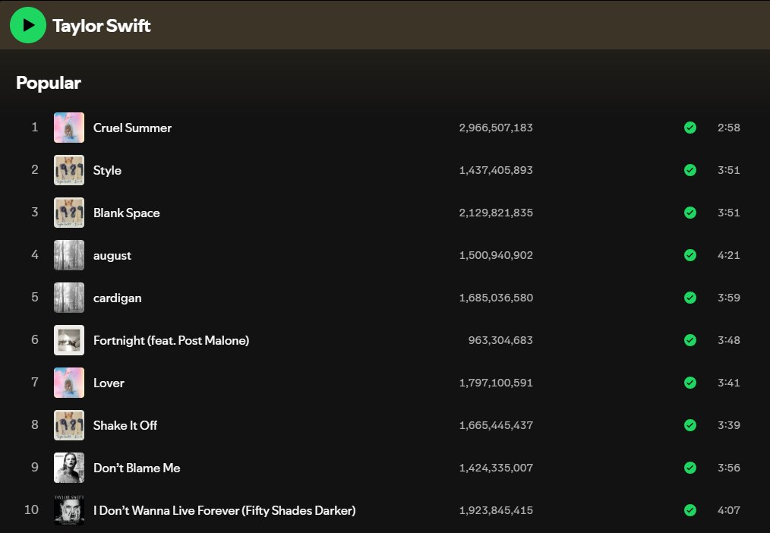Toggle saved checkmark for cardigan
The height and width of the screenshot is (533, 770).
690,298
